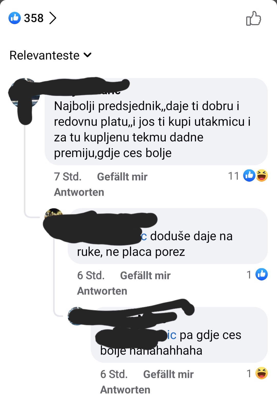Click the blue tagged name in the last reply
The height and width of the screenshot is (402, 277).
point(172,335)
